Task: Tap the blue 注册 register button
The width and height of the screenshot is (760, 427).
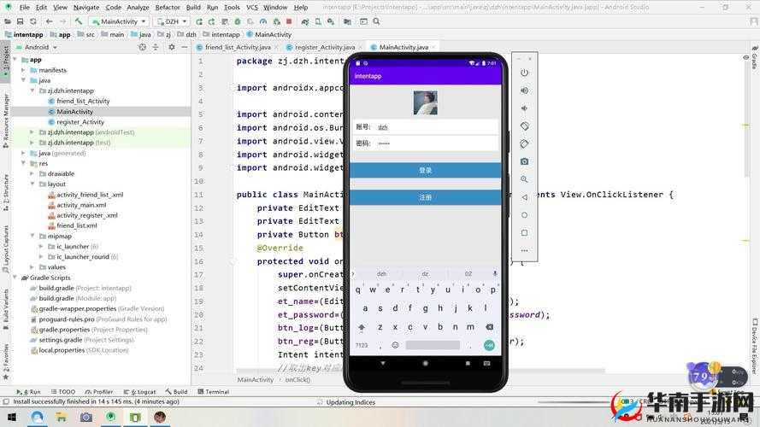Action: [x=426, y=197]
